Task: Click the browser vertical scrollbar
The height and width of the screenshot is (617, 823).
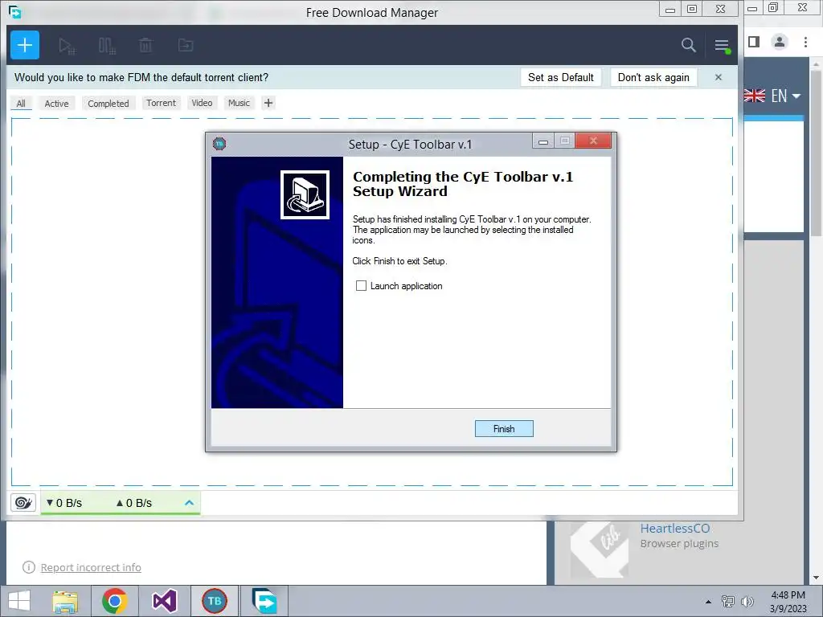Action: 816,152
